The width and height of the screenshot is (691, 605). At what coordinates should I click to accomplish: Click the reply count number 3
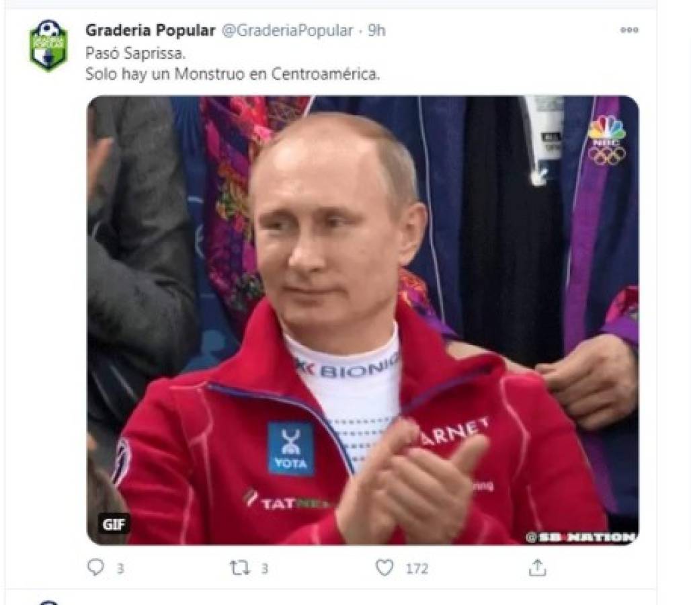click(120, 569)
